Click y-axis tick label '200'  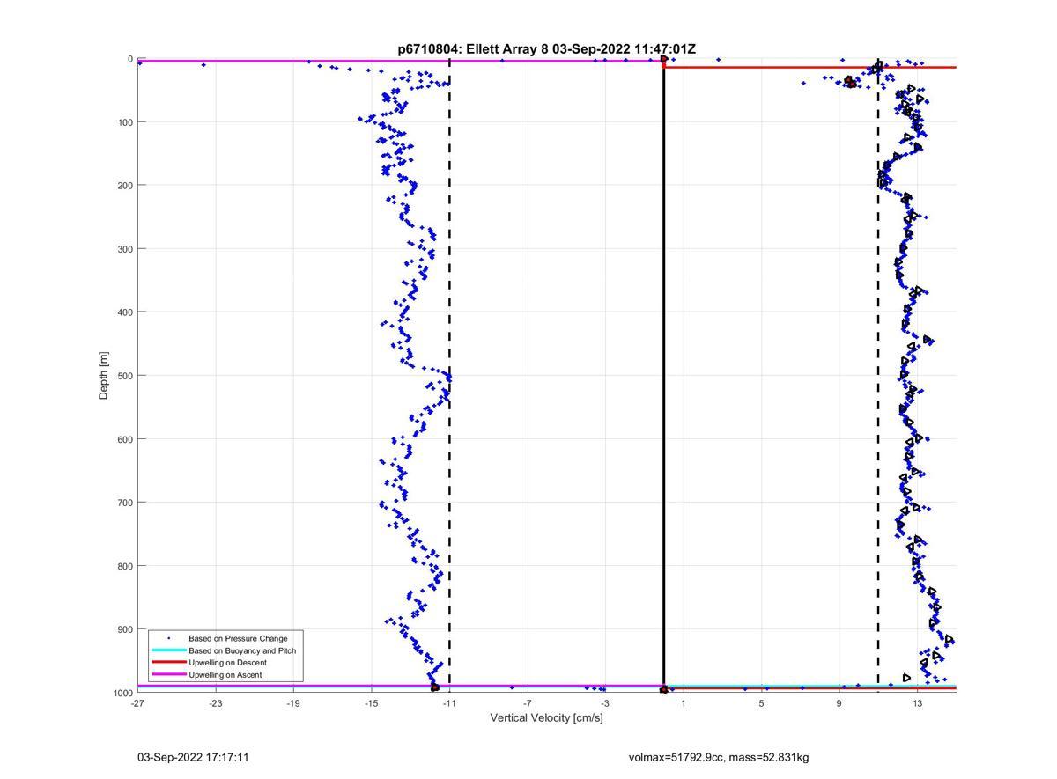pos(125,185)
